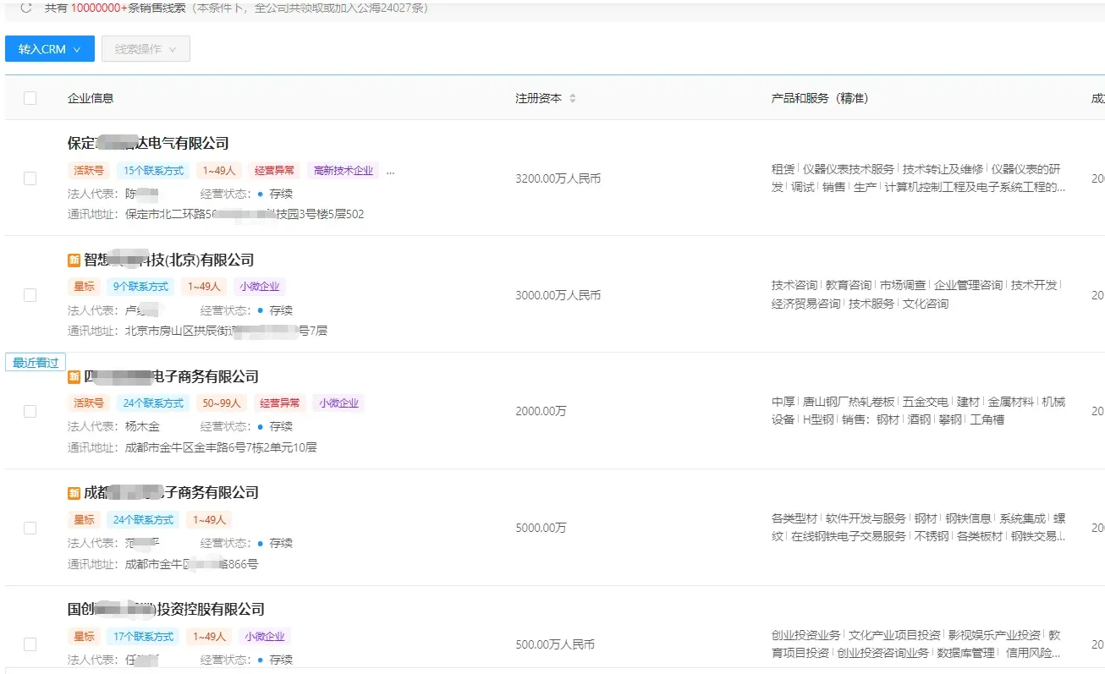Click the 中厚 唐山钢厂热轧卷板 products text

919,411
